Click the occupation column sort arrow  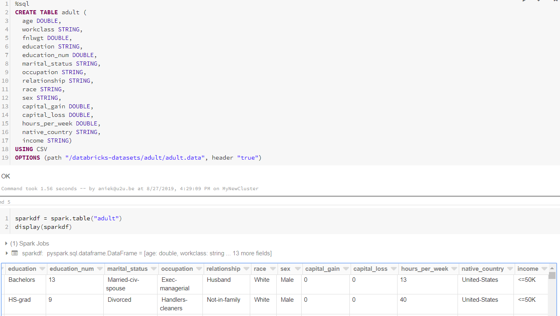pos(198,269)
